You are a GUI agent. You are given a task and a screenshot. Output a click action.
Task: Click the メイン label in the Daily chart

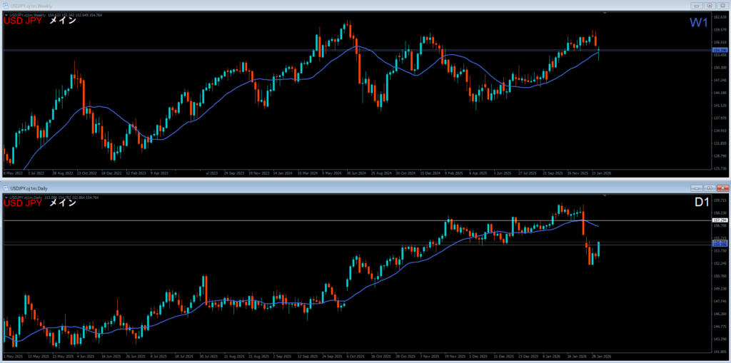pyautogui.click(x=62, y=203)
